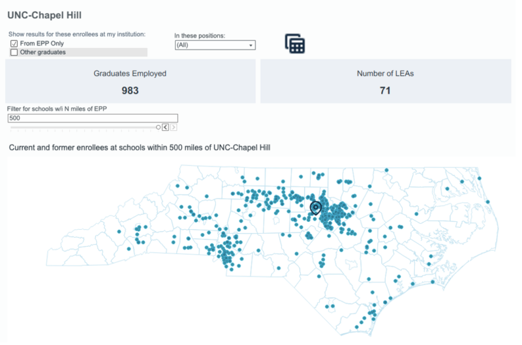Screen dimensions: 522x345
Task: Select the Number of LEAs 71 card
Action: click(x=386, y=81)
